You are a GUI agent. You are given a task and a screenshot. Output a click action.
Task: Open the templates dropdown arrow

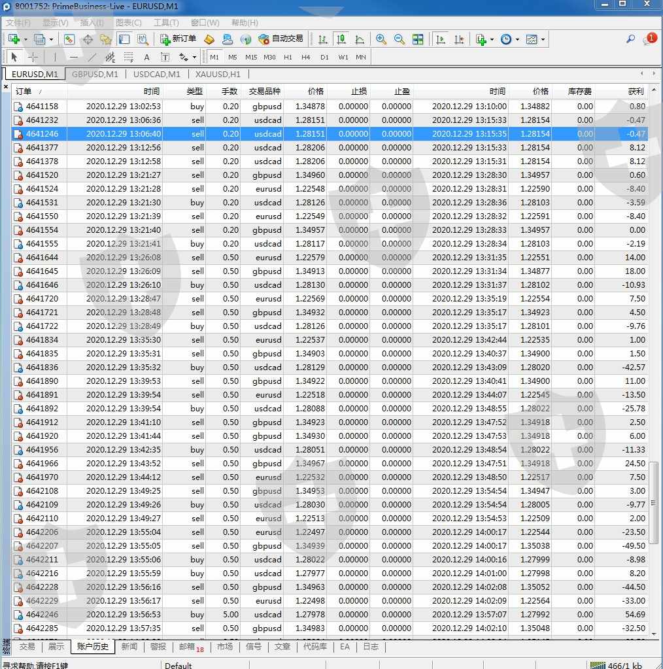click(x=543, y=39)
